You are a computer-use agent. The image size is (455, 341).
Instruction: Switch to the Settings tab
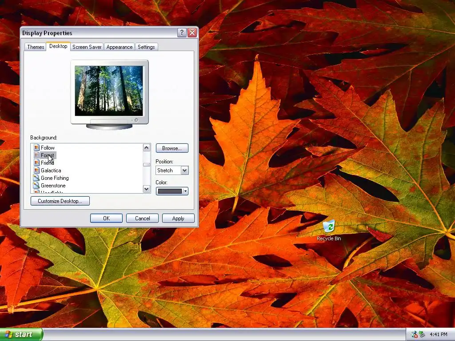pyautogui.click(x=146, y=47)
